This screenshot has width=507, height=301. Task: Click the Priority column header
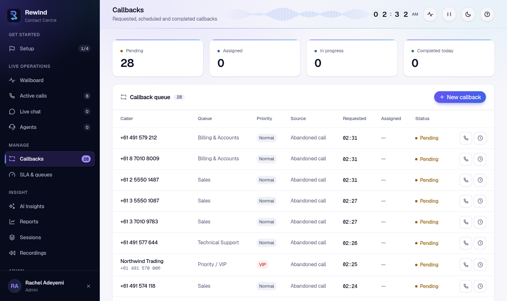[264, 118]
